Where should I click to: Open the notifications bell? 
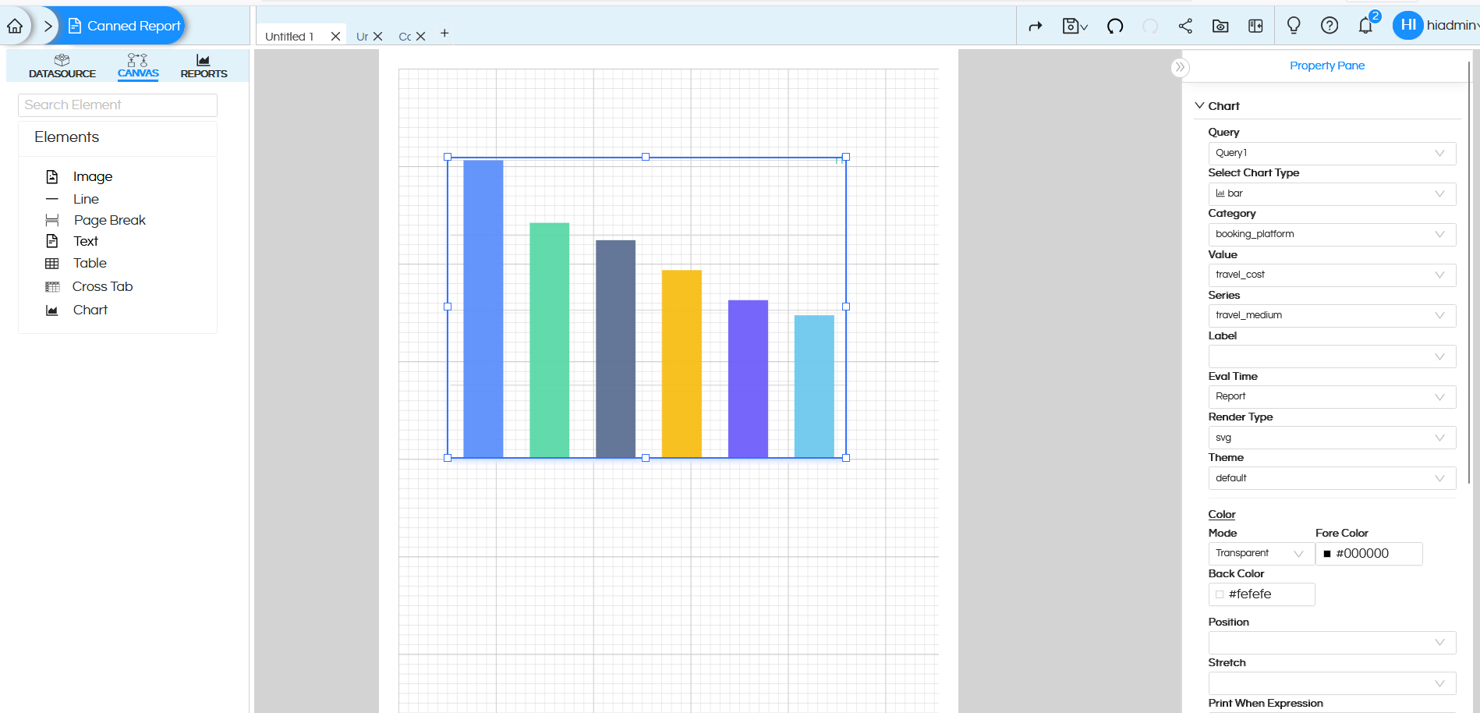point(1365,26)
